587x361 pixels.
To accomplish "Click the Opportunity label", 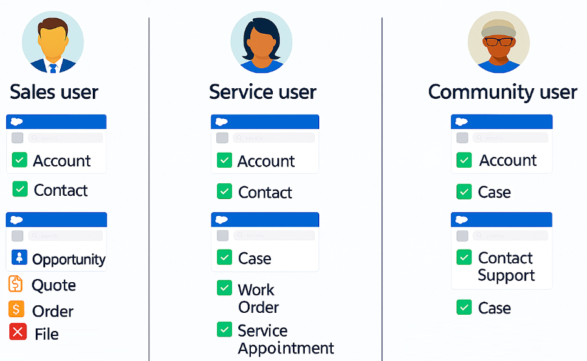I will [x=68, y=259].
